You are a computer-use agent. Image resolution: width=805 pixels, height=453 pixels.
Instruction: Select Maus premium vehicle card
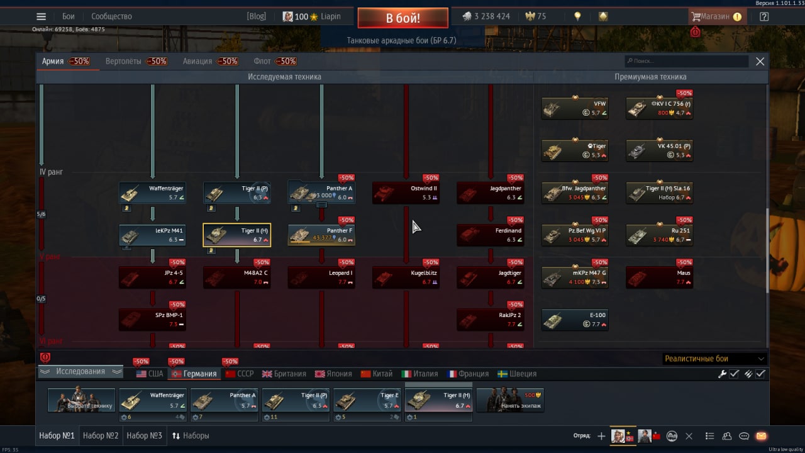(x=659, y=277)
